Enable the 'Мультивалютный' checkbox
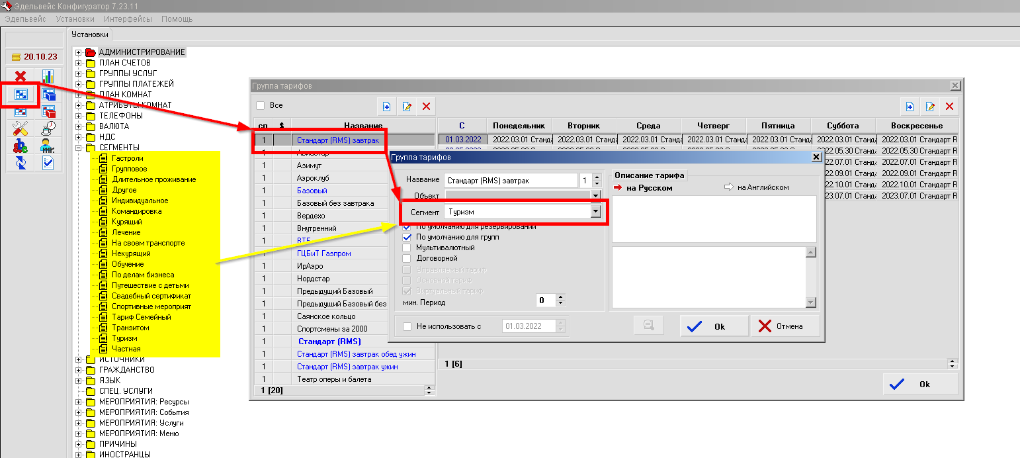 point(407,248)
